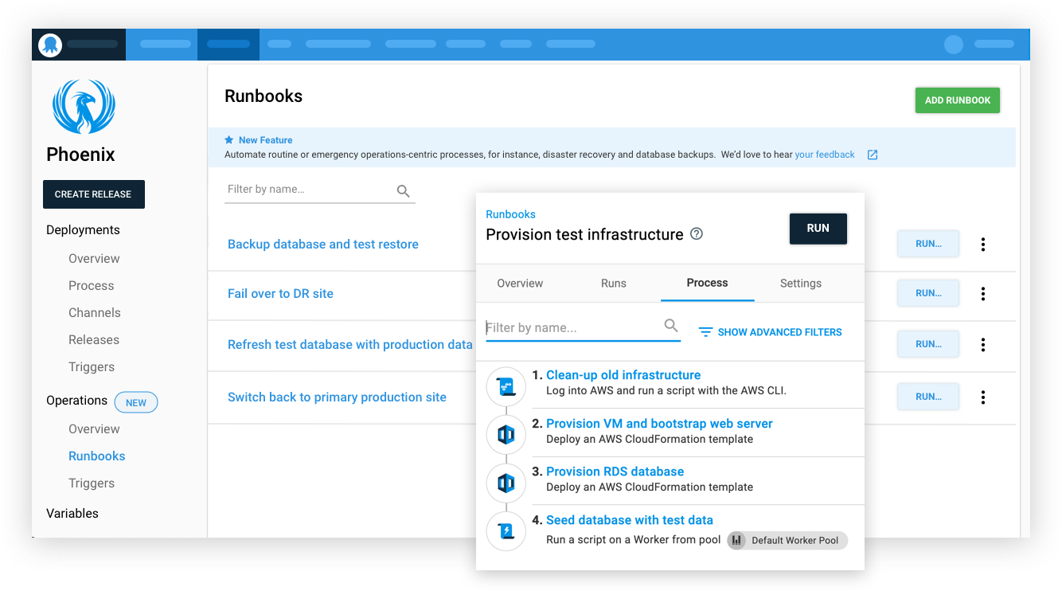Screen dimensions: 1062x591
Task: Click the dark RUN button in runbook panel
Action: coord(818,229)
